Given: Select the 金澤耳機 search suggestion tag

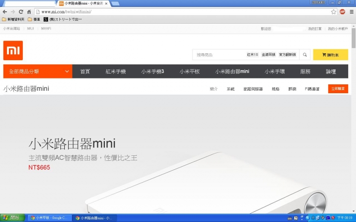Looking at the screenshot, I should tap(268, 55).
